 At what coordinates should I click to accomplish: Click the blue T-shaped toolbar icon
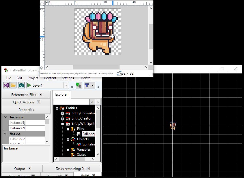tap(87, 85)
